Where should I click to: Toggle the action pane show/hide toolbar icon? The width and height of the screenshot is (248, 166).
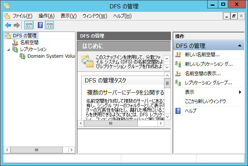49,25
